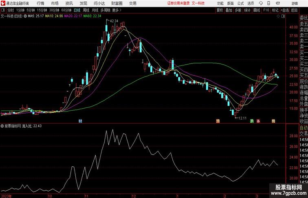The width and height of the screenshot is (308, 198).
Task: Click the MA60: 22.34 value
Action: pos(92,16)
